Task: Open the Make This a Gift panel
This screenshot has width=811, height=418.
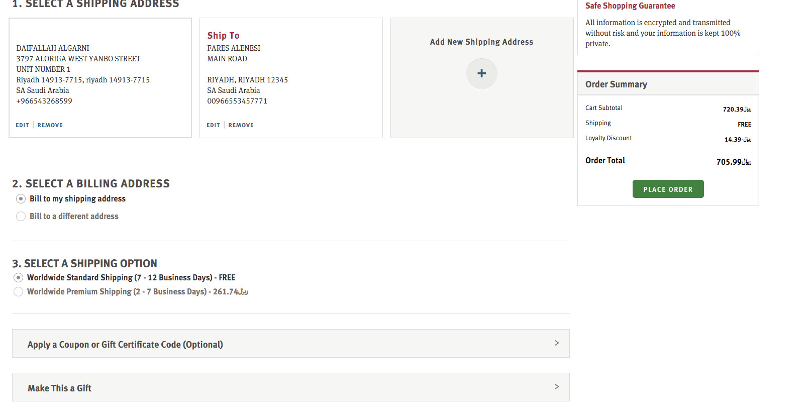Action: (x=60, y=388)
